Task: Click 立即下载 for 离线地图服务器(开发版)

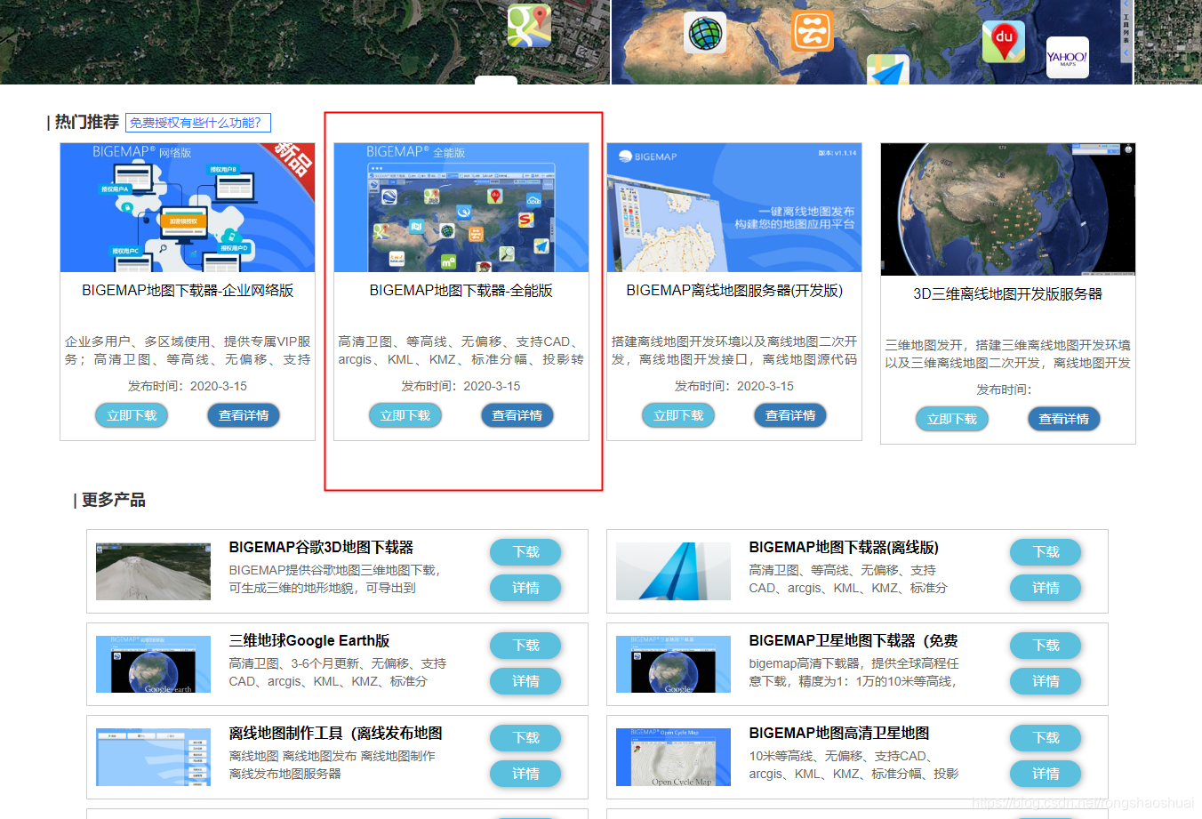Action: [x=678, y=415]
